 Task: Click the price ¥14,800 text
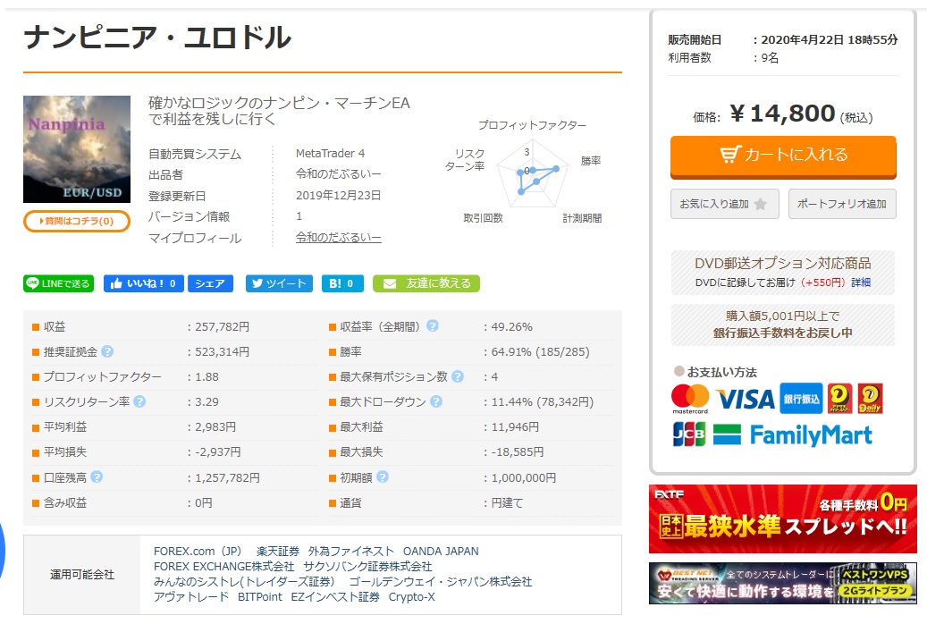(x=783, y=113)
